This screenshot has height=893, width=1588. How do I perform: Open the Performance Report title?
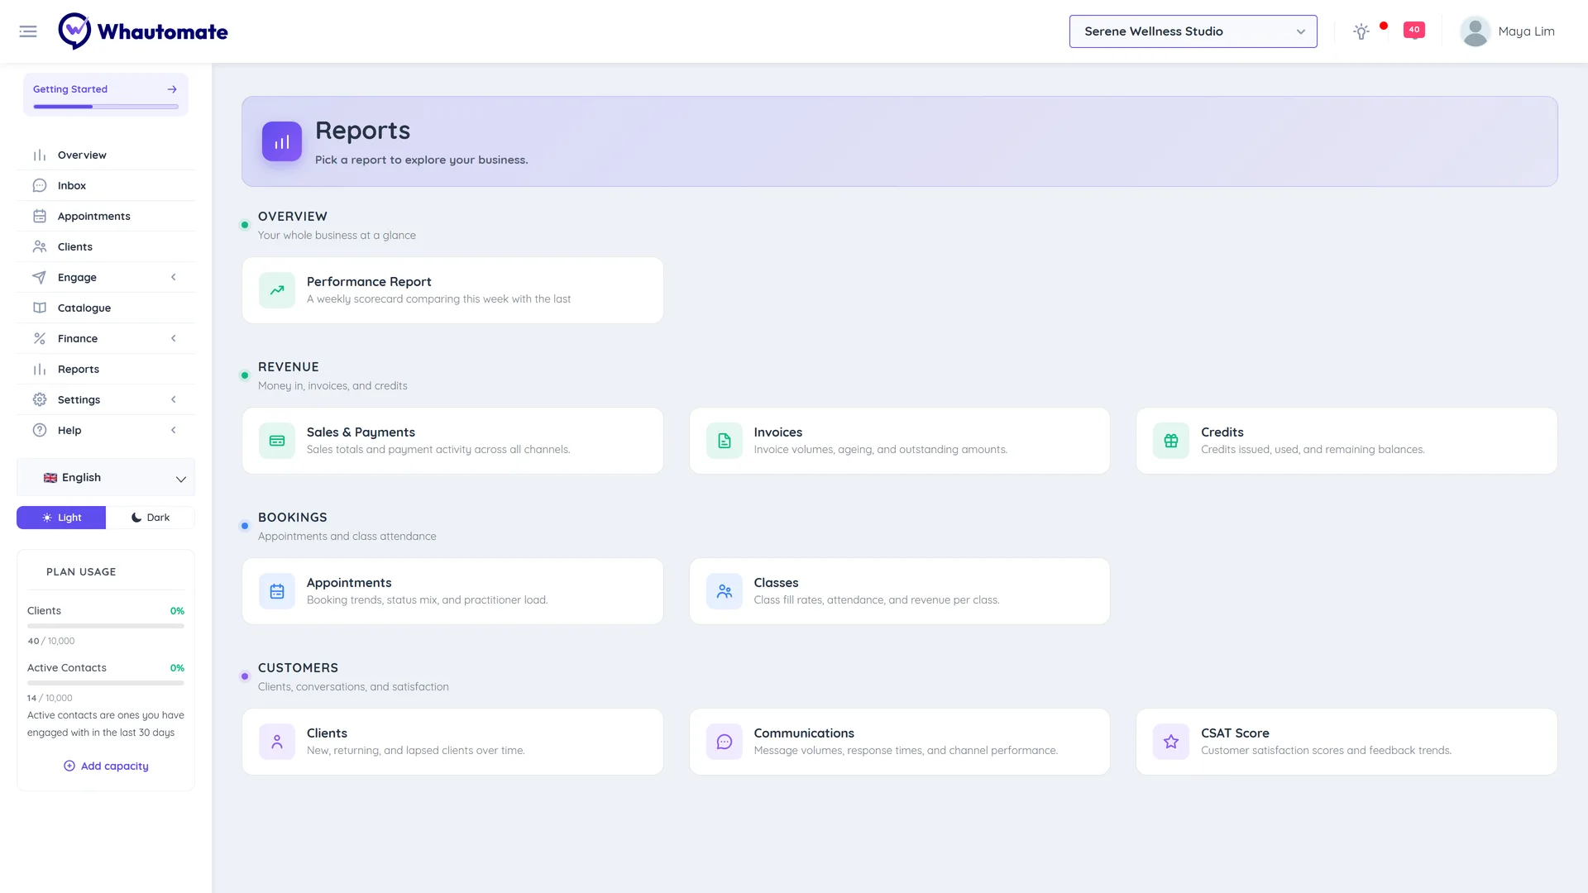coord(369,282)
